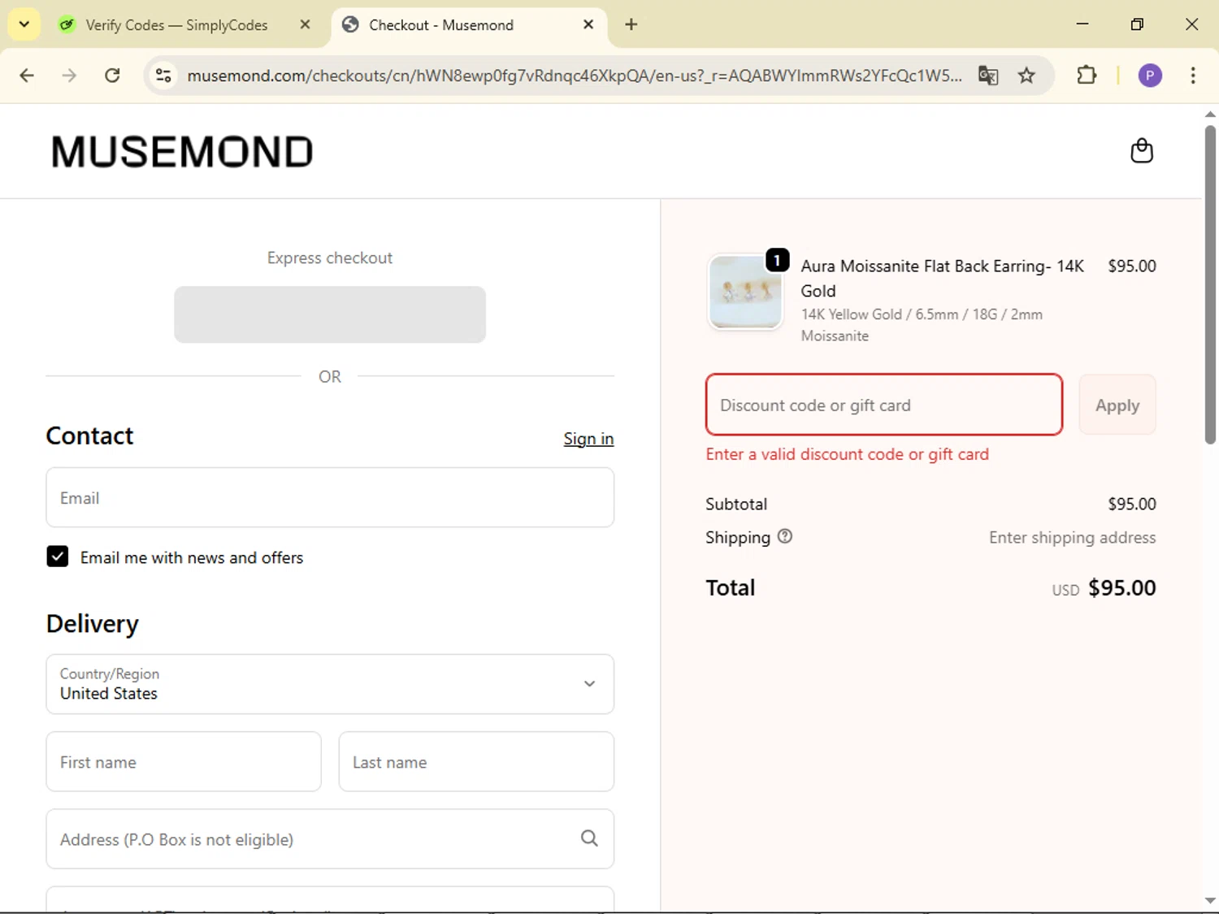
Task: Click the browser back arrow
Action: point(27,76)
